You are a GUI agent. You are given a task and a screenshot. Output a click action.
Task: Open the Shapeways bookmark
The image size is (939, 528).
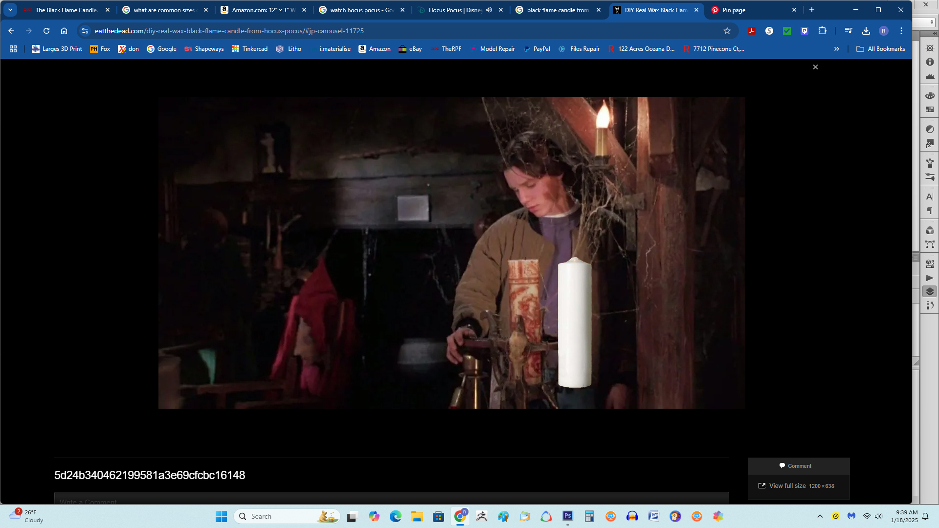(x=204, y=49)
